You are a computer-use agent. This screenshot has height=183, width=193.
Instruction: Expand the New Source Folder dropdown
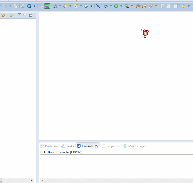[x=70, y=6]
